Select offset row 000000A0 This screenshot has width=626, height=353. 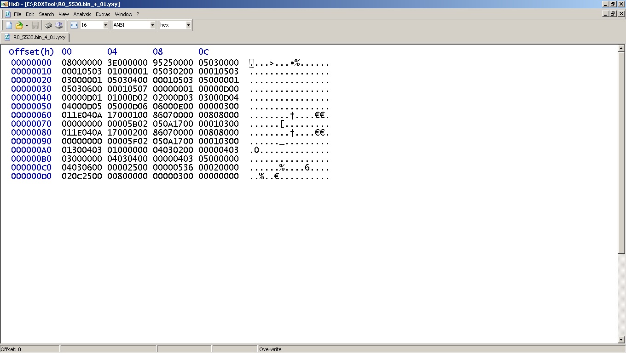pyautogui.click(x=31, y=150)
